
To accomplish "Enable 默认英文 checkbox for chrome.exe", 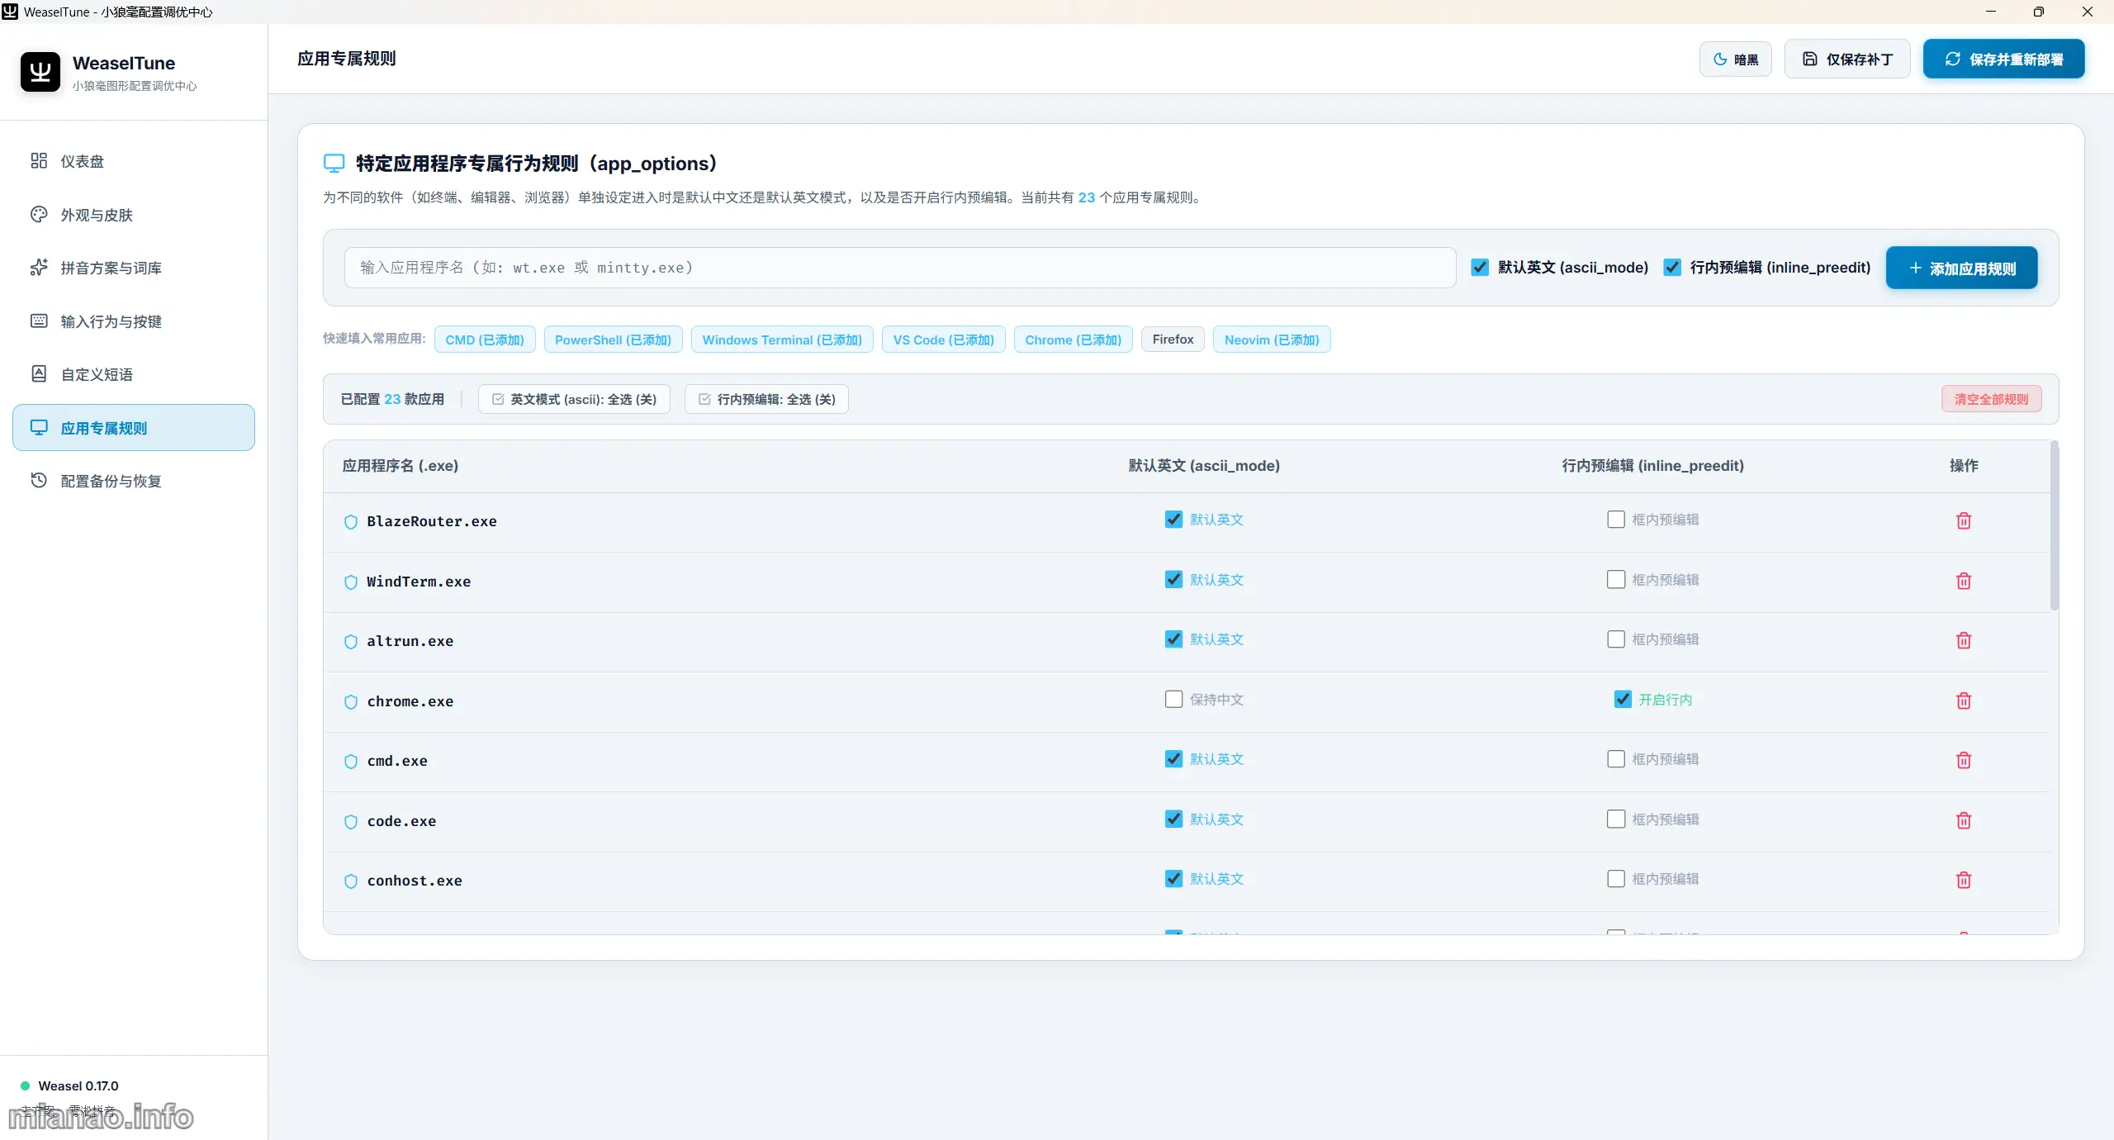I will pos(1173,699).
